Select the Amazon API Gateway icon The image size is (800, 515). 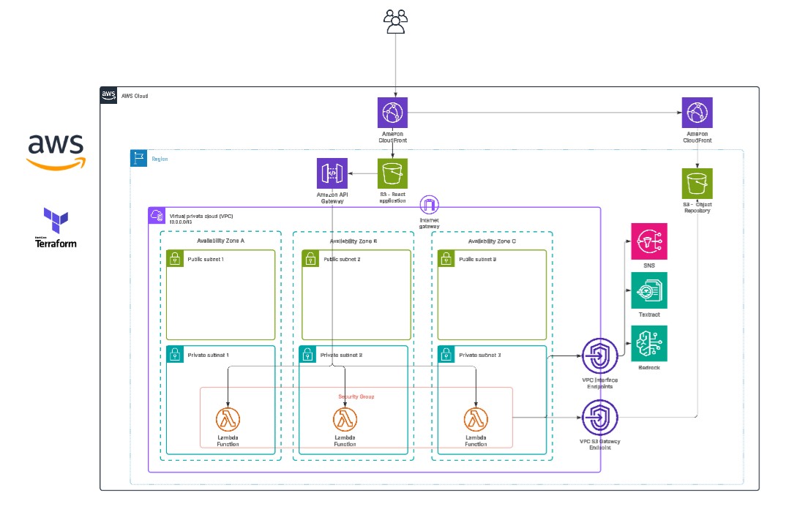(332, 173)
